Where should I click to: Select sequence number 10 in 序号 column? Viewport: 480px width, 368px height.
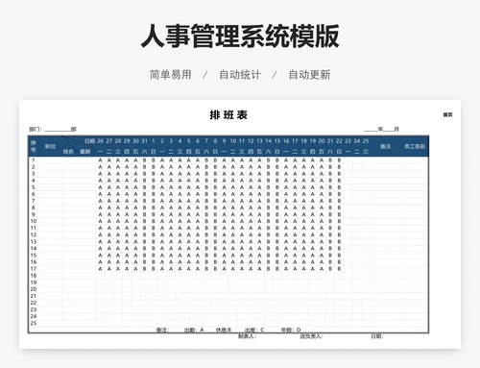pos(34,221)
